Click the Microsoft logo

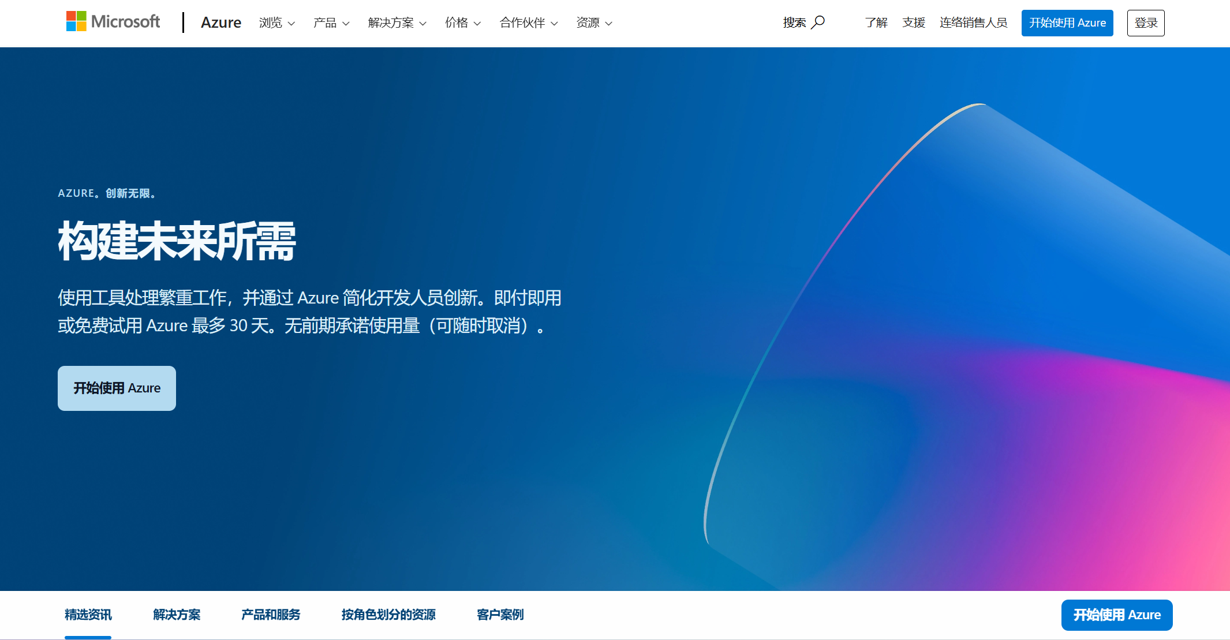113,22
